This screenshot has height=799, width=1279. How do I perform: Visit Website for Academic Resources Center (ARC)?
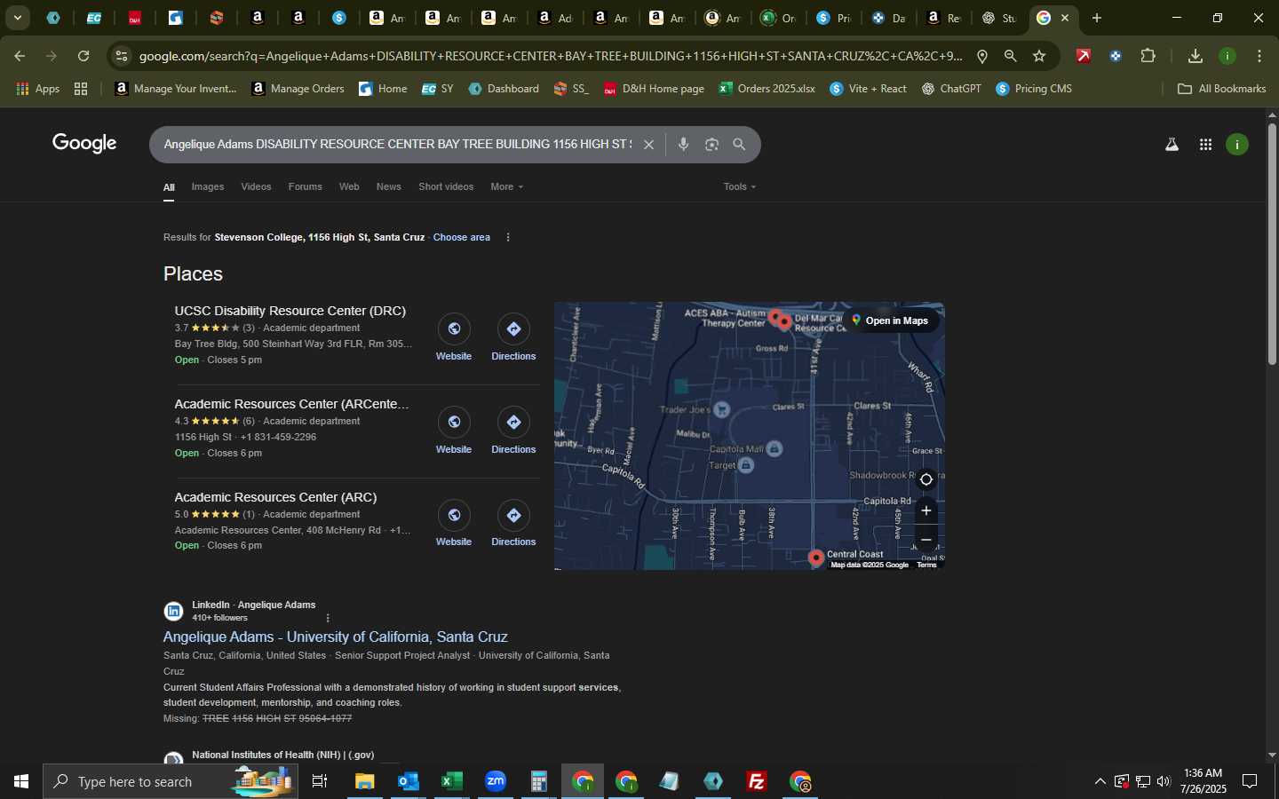pyautogui.click(x=454, y=524)
